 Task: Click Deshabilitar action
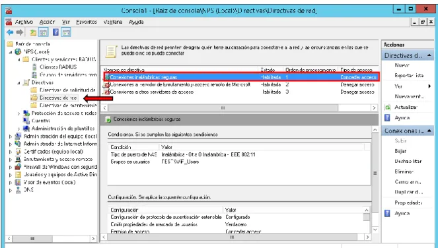pyautogui.click(x=408, y=161)
